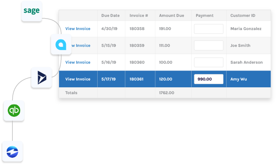
Task: Open View Invoice for Joe Smith
Action: 81,45
